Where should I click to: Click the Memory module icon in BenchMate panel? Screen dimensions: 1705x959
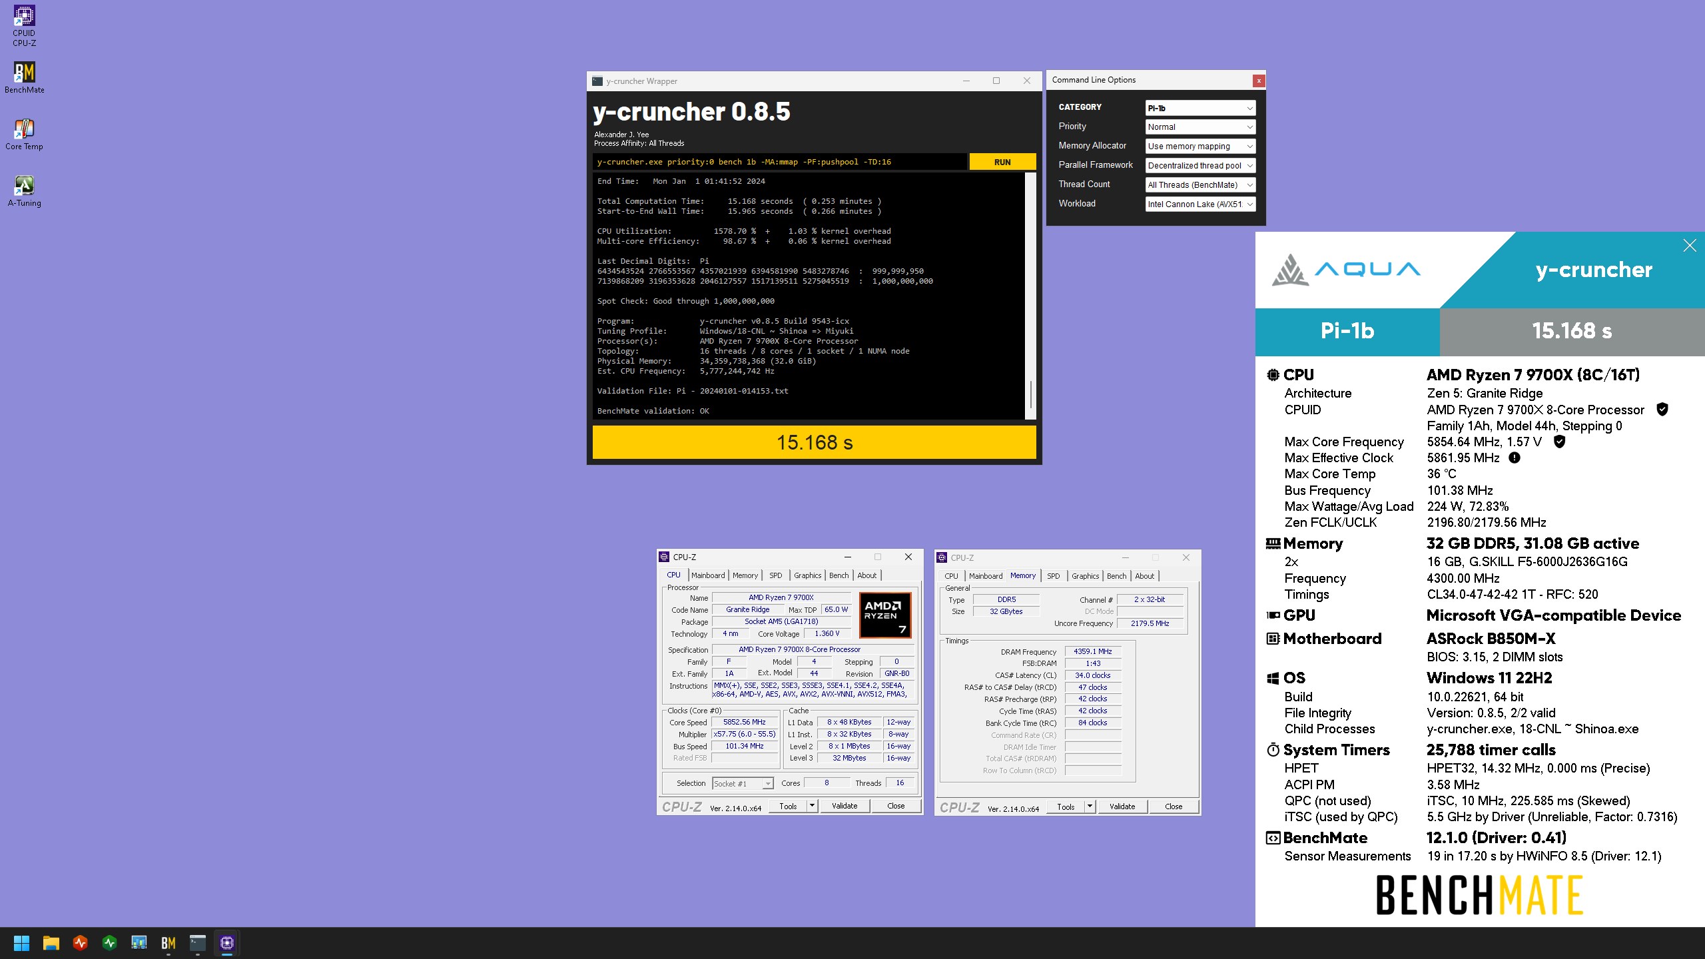pos(1273,544)
